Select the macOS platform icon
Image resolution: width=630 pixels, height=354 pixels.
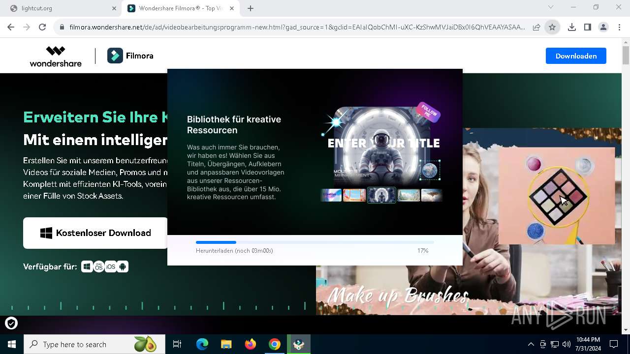[99, 266]
